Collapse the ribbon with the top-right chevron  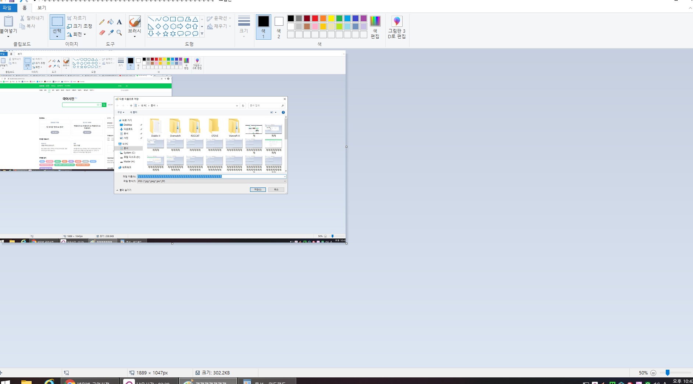(690, 8)
